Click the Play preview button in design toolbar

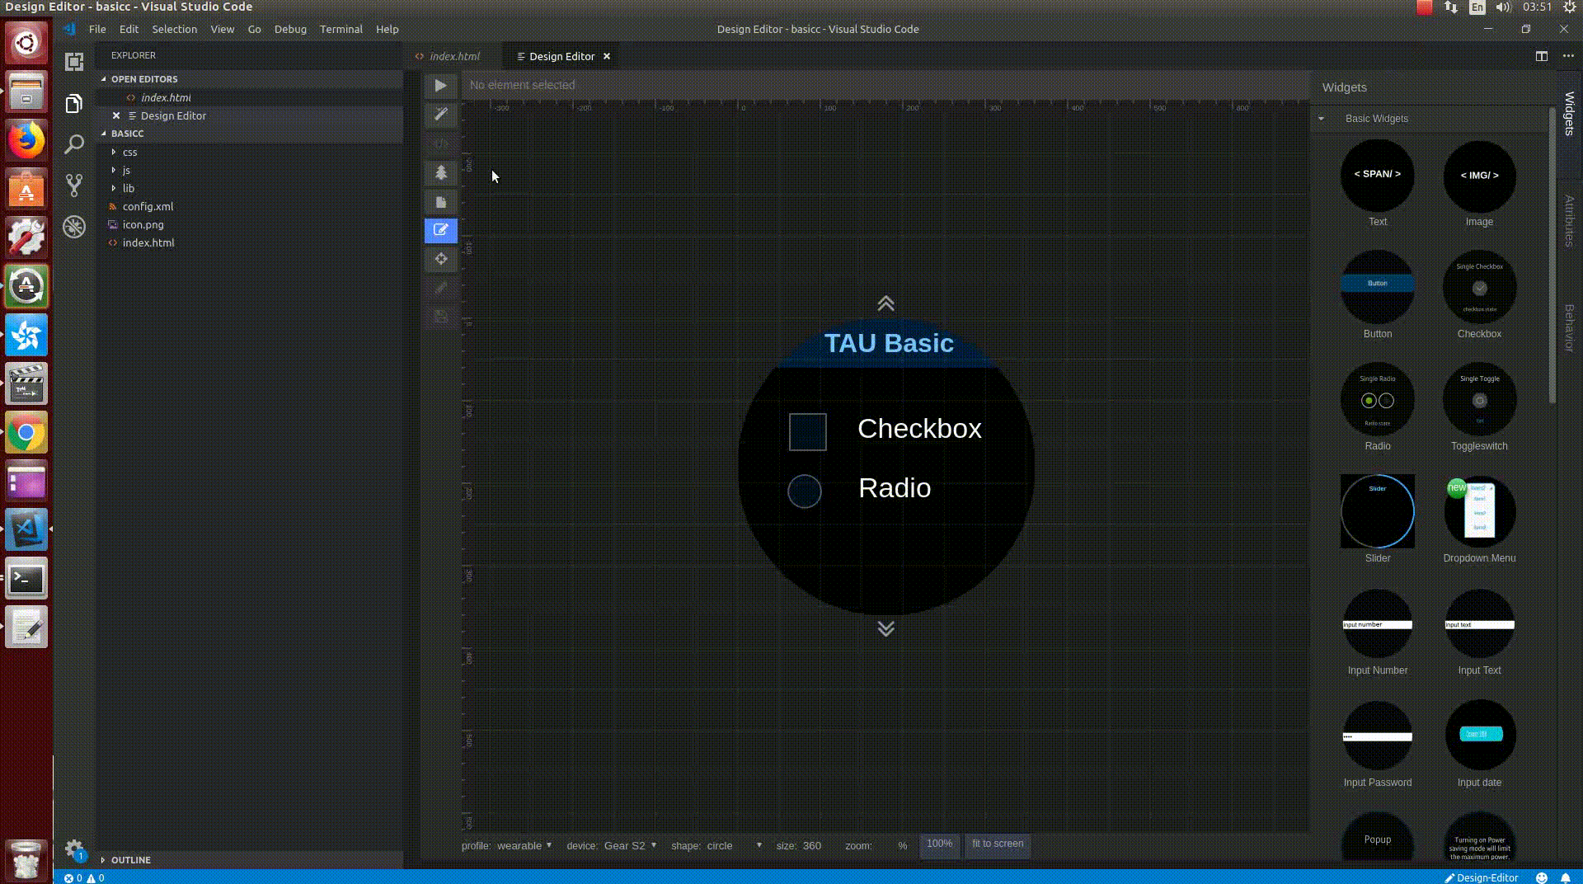[x=440, y=86]
